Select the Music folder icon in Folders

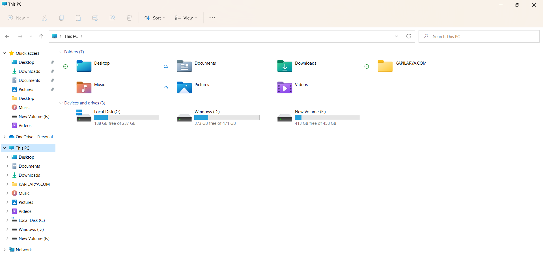tap(84, 88)
